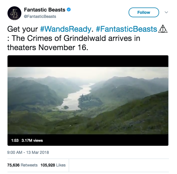This screenshot has width=177, height=174.
Task: Click the 1:53 video duration label
Action: coord(15,140)
